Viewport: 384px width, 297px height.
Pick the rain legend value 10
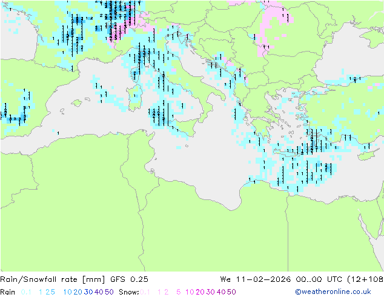tap(67, 292)
